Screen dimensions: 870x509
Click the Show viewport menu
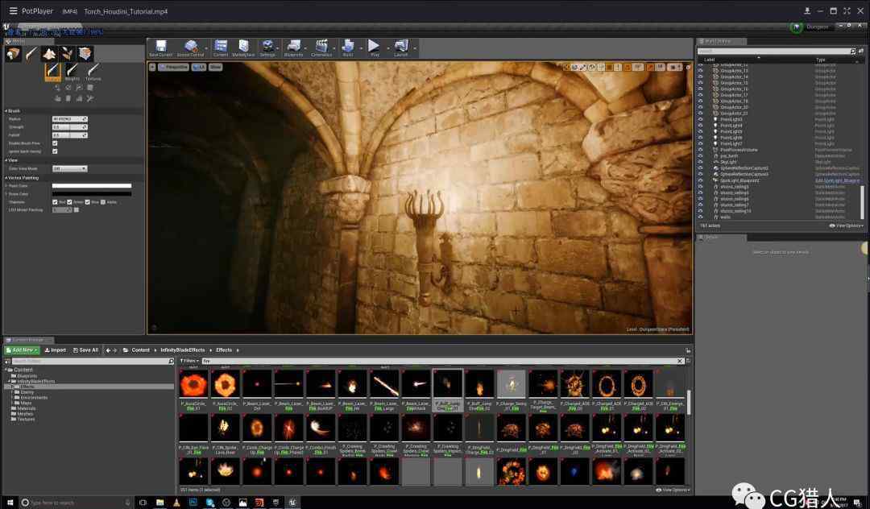(215, 67)
